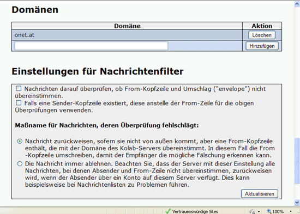This screenshot has width=300, height=214.
Task: Click the 'Domäne' column header
Action: click(127, 26)
